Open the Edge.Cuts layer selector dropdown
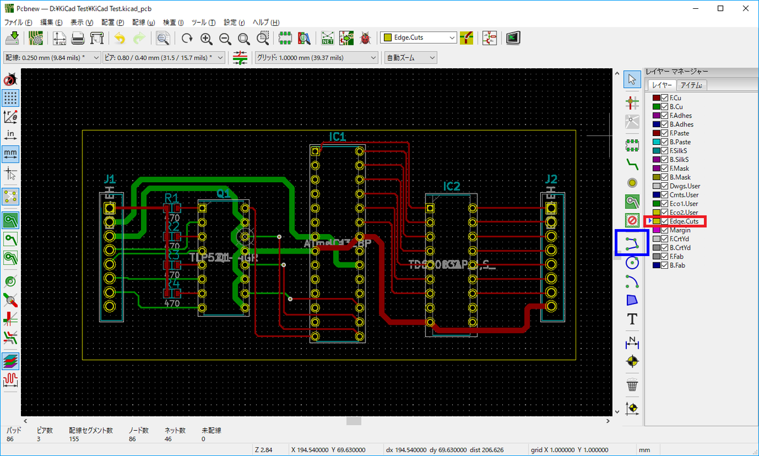The image size is (759, 456). [419, 37]
